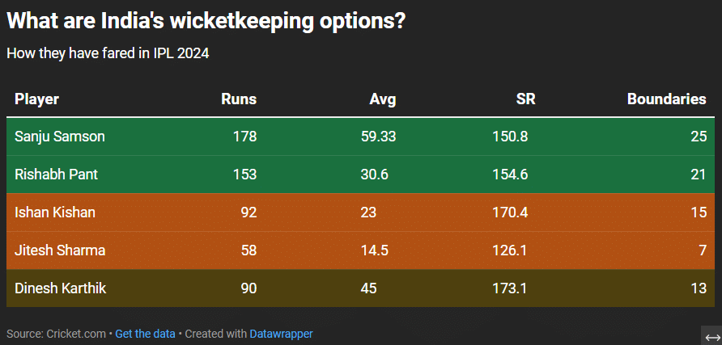The width and height of the screenshot is (722, 345).
Task: Select the Rishabh Pant player name
Action: click(57, 175)
